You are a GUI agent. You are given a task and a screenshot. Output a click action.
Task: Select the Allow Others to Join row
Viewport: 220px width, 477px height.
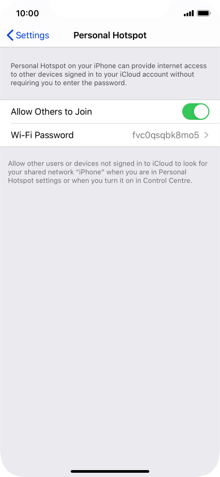(110, 112)
